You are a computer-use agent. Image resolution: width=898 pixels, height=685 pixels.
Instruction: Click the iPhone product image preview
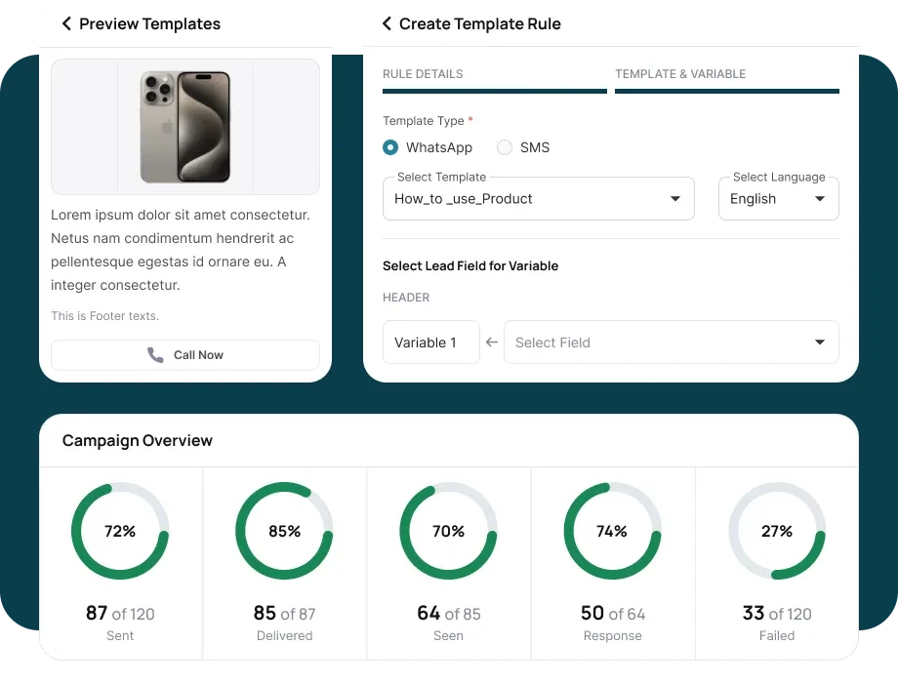coord(185,127)
